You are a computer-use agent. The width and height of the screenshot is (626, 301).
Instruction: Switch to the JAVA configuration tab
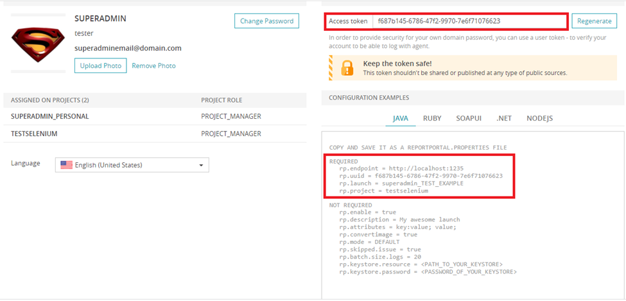[x=400, y=118]
